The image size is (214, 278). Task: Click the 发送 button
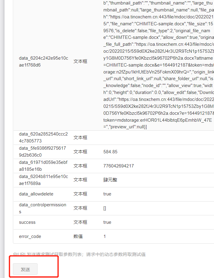[x=25, y=269]
